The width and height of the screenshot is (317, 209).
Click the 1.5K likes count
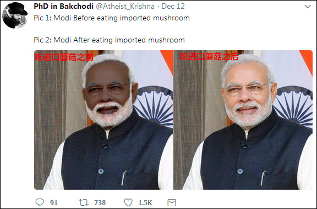pos(145,202)
